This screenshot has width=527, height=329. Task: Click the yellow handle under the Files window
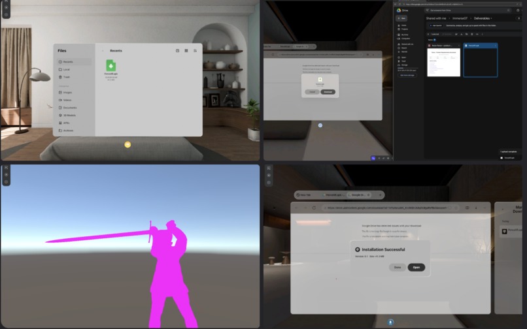coord(127,144)
